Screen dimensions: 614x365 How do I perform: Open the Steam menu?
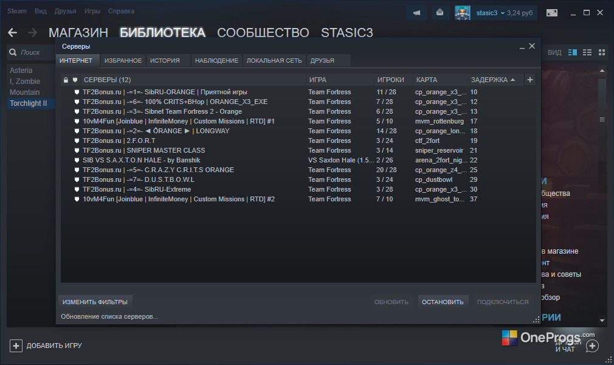(17, 11)
